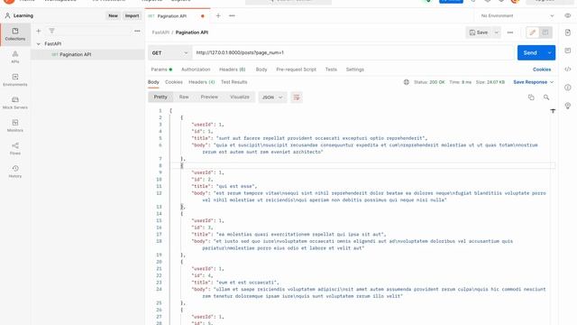The width and height of the screenshot is (577, 325).
Task: Add a new collection with plus icon
Action: click(x=39, y=31)
